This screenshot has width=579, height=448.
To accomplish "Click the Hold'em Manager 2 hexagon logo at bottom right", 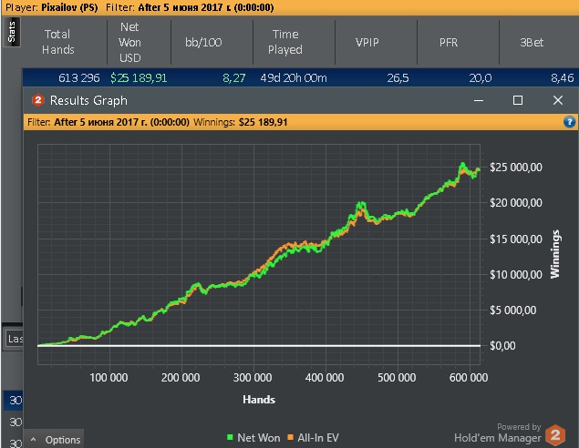I will 555,434.
